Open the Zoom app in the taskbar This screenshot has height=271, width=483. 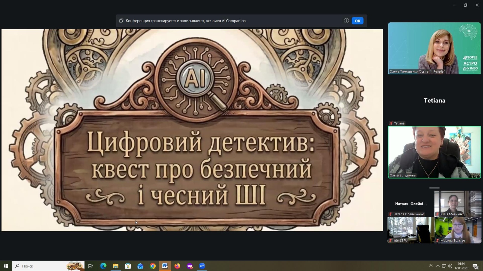pos(202,266)
